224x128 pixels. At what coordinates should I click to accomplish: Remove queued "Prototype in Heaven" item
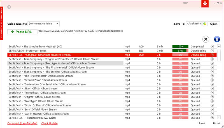(212, 63)
